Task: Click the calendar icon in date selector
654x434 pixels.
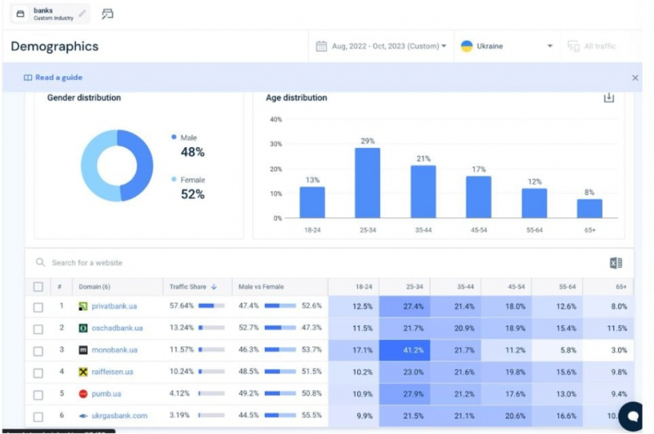Action: (x=321, y=46)
